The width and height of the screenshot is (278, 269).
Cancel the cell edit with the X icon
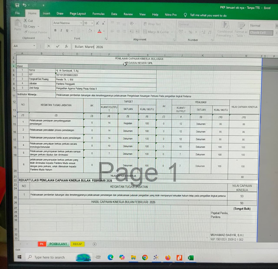point(49,46)
